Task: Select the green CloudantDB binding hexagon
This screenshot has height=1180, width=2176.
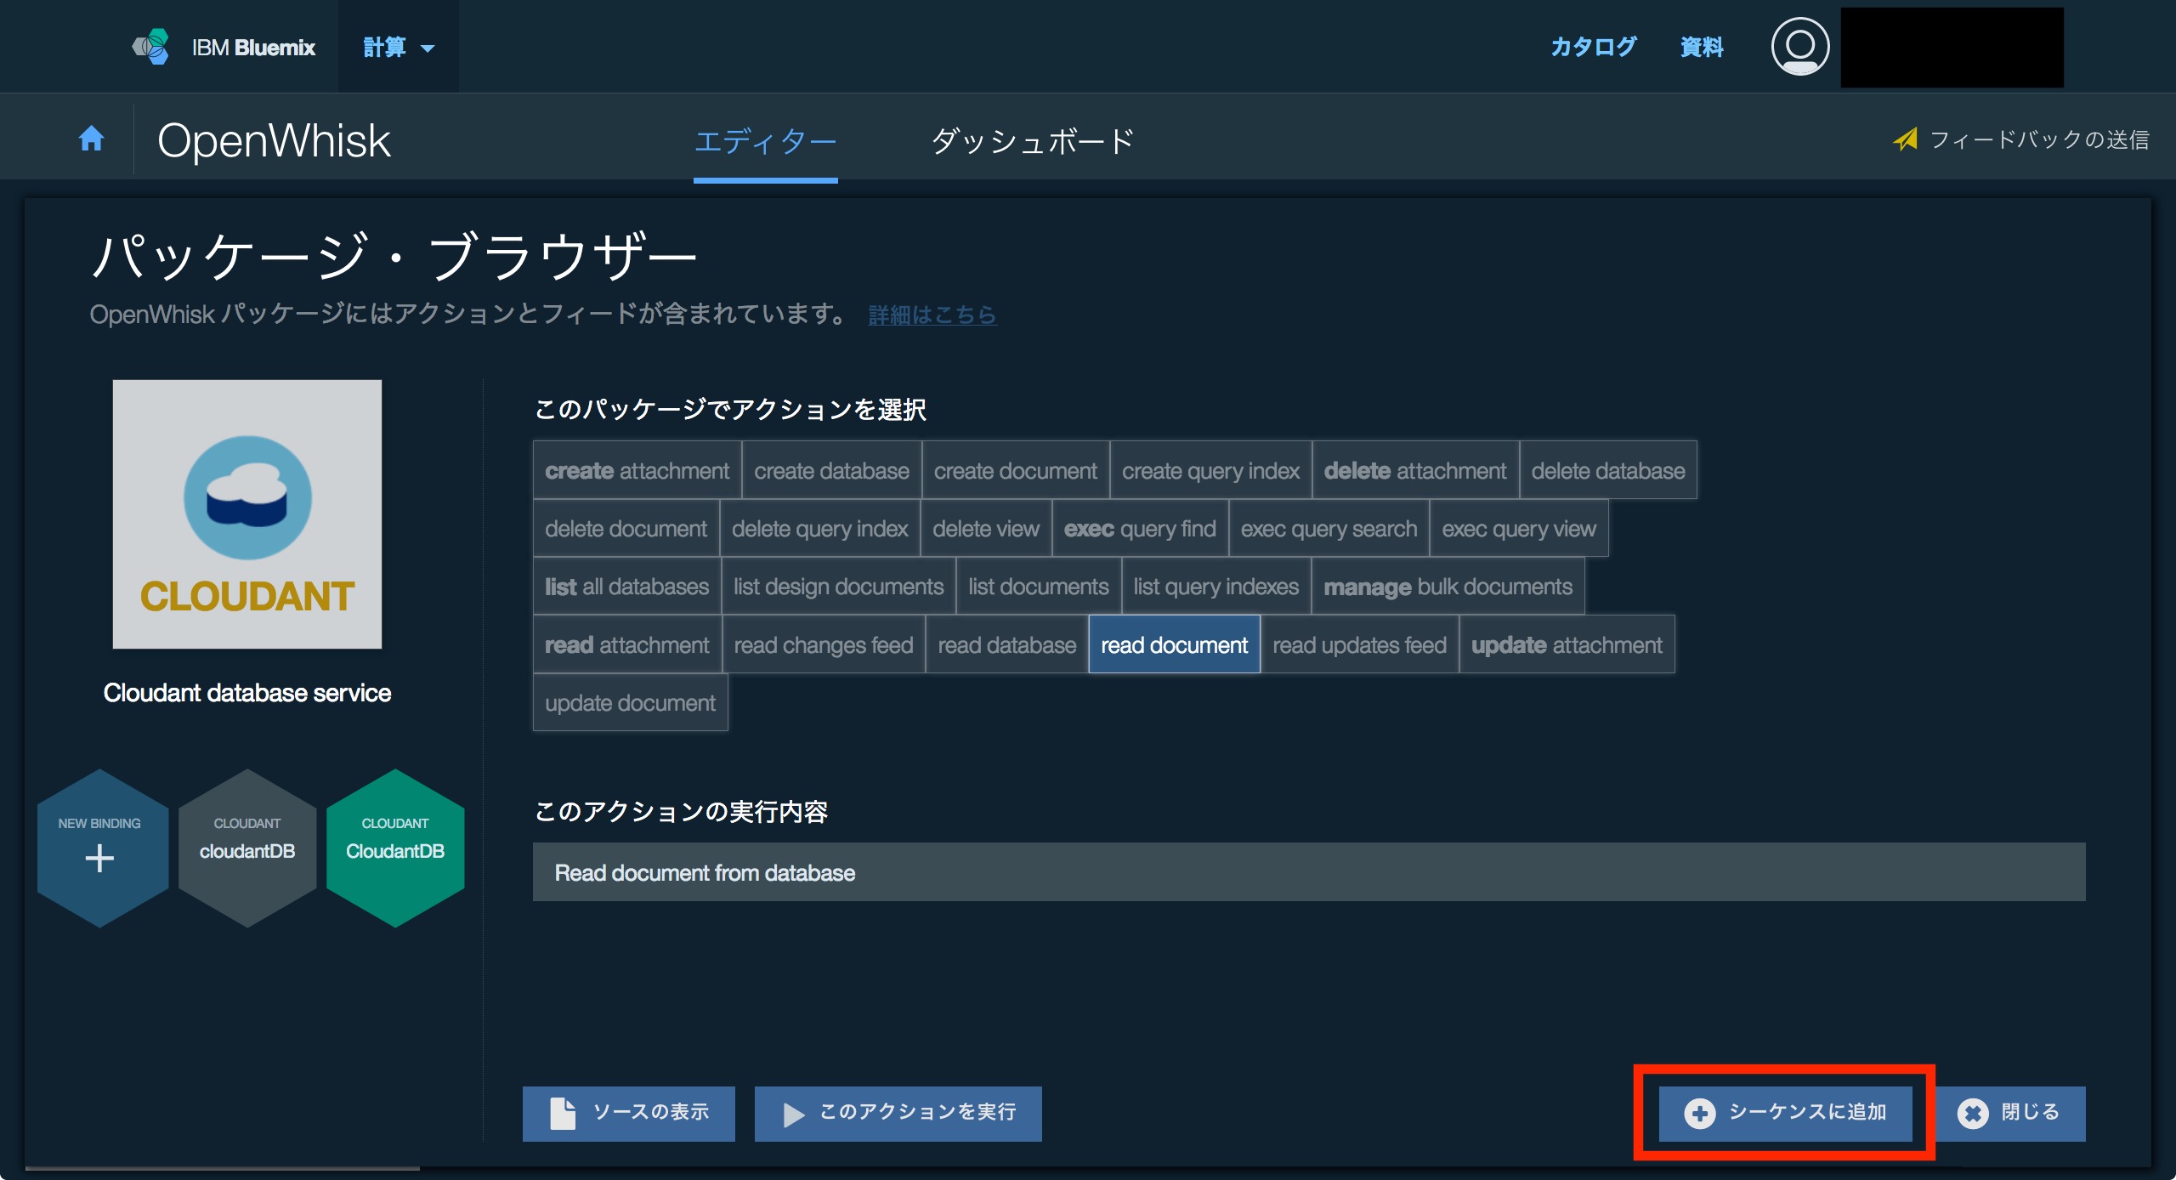Action: coord(395,848)
